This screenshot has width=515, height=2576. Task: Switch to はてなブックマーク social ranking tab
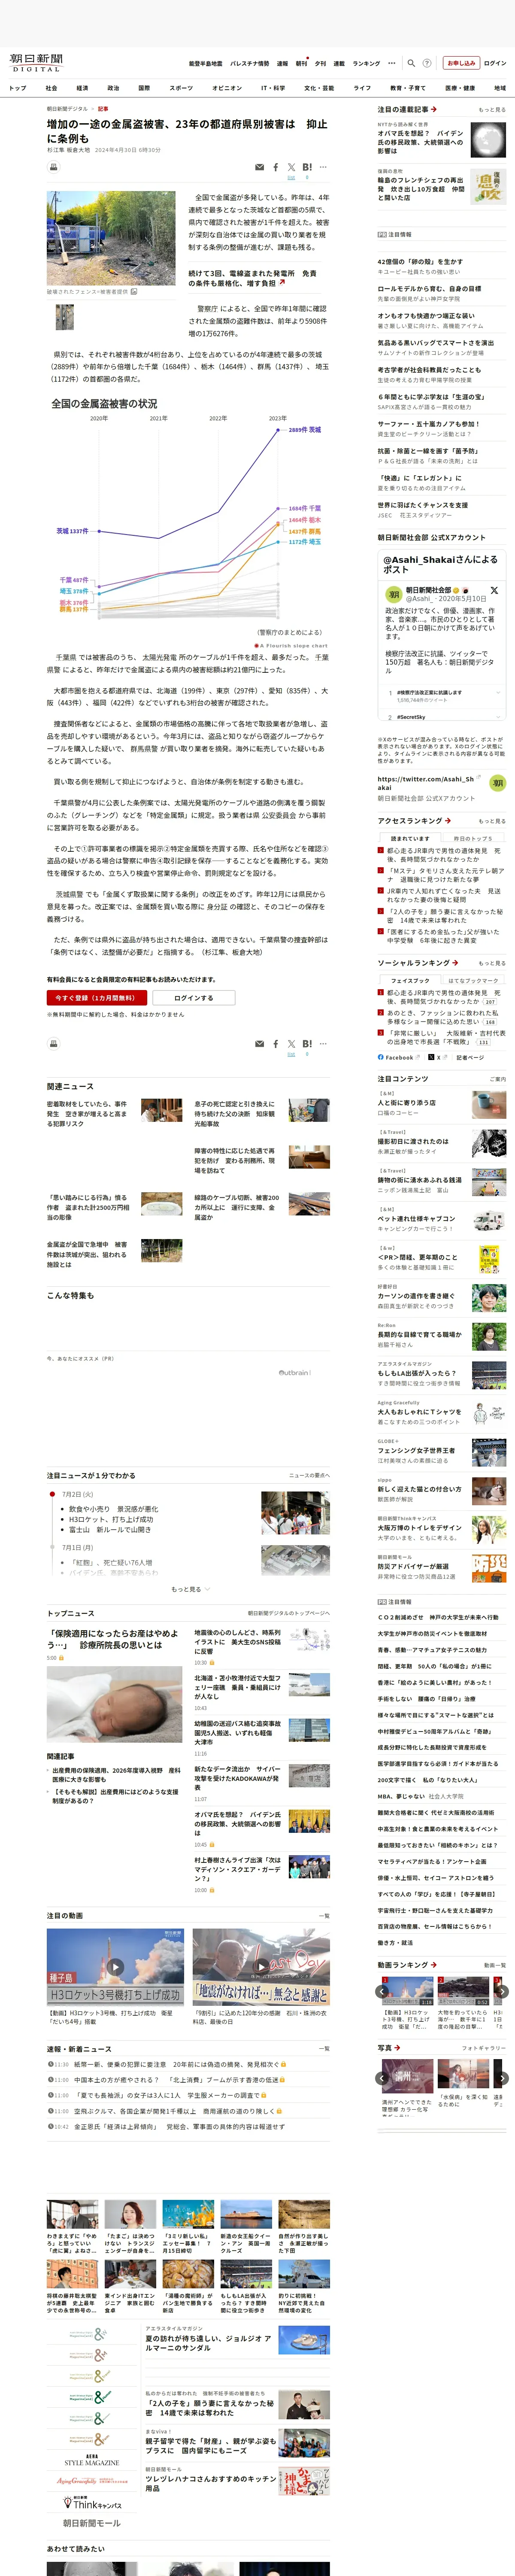[x=473, y=981]
